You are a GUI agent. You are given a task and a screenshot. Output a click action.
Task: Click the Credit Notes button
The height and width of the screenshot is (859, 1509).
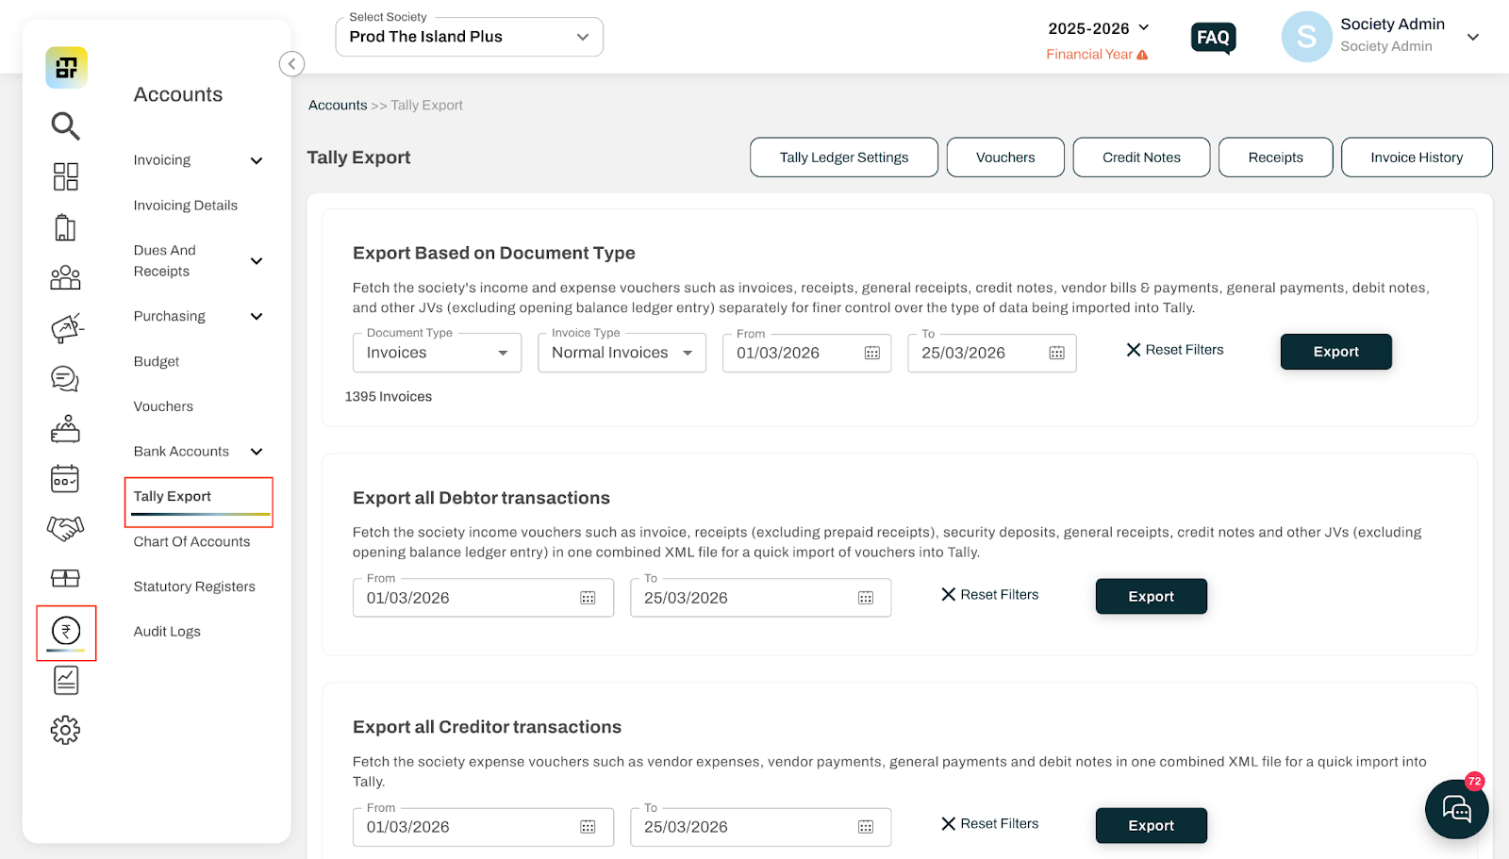point(1141,157)
